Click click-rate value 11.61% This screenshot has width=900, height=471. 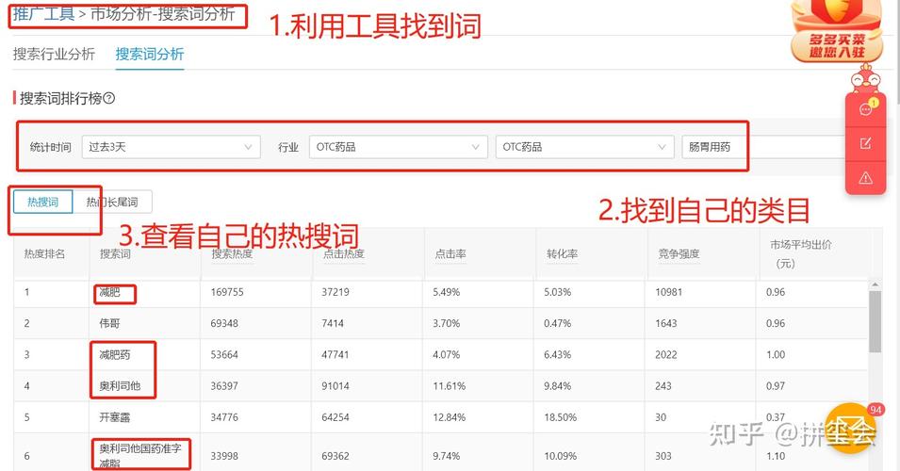449,386
